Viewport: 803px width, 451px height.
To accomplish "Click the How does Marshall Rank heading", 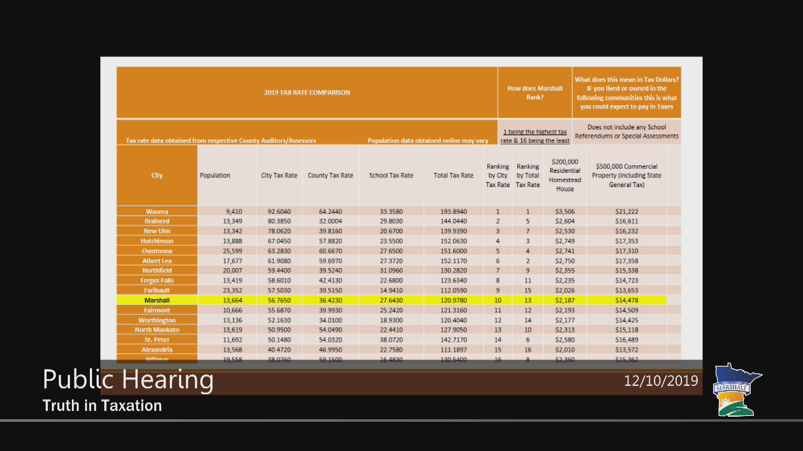I will tap(535, 93).
